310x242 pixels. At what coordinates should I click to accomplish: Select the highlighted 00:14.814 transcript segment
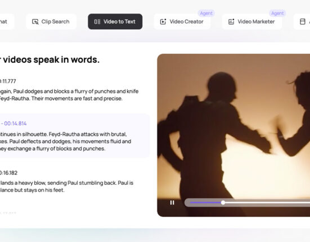(x=74, y=136)
